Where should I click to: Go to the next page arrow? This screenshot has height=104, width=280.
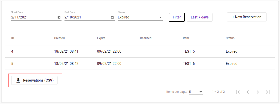258,92
